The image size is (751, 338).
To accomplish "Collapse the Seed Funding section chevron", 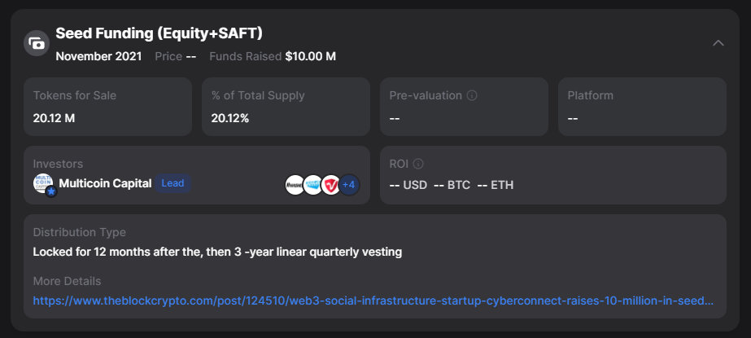I will pyautogui.click(x=718, y=42).
